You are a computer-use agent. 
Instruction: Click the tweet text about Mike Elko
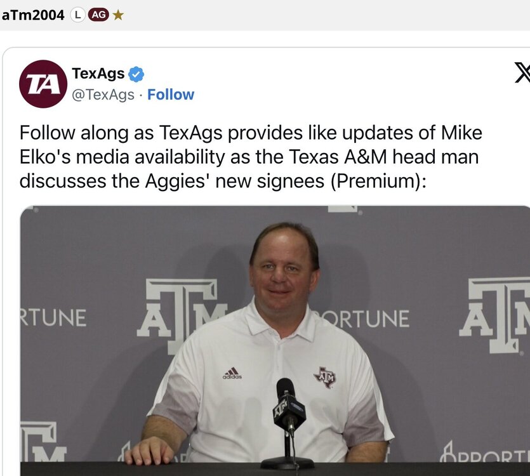pyautogui.click(x=251, y=157)
